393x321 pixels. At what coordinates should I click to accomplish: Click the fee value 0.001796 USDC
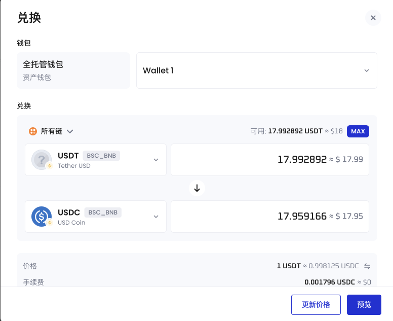pyautogui.click(x=330, y=282)
